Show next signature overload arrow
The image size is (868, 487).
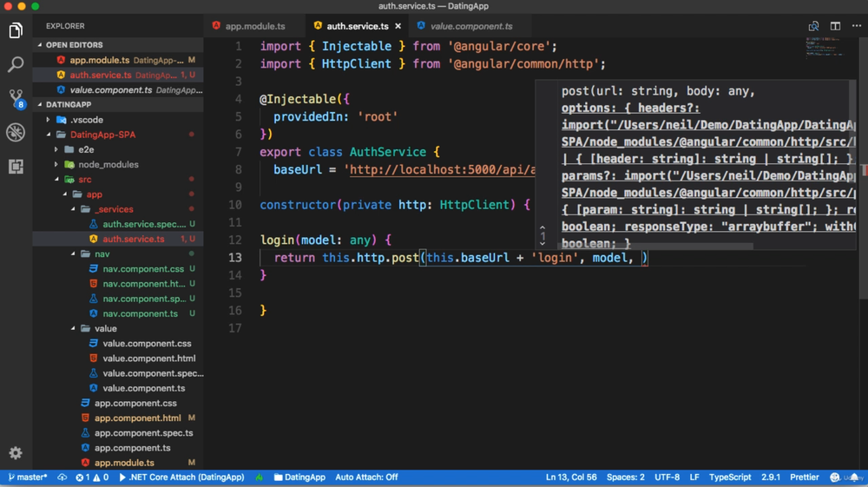point(542,244)
